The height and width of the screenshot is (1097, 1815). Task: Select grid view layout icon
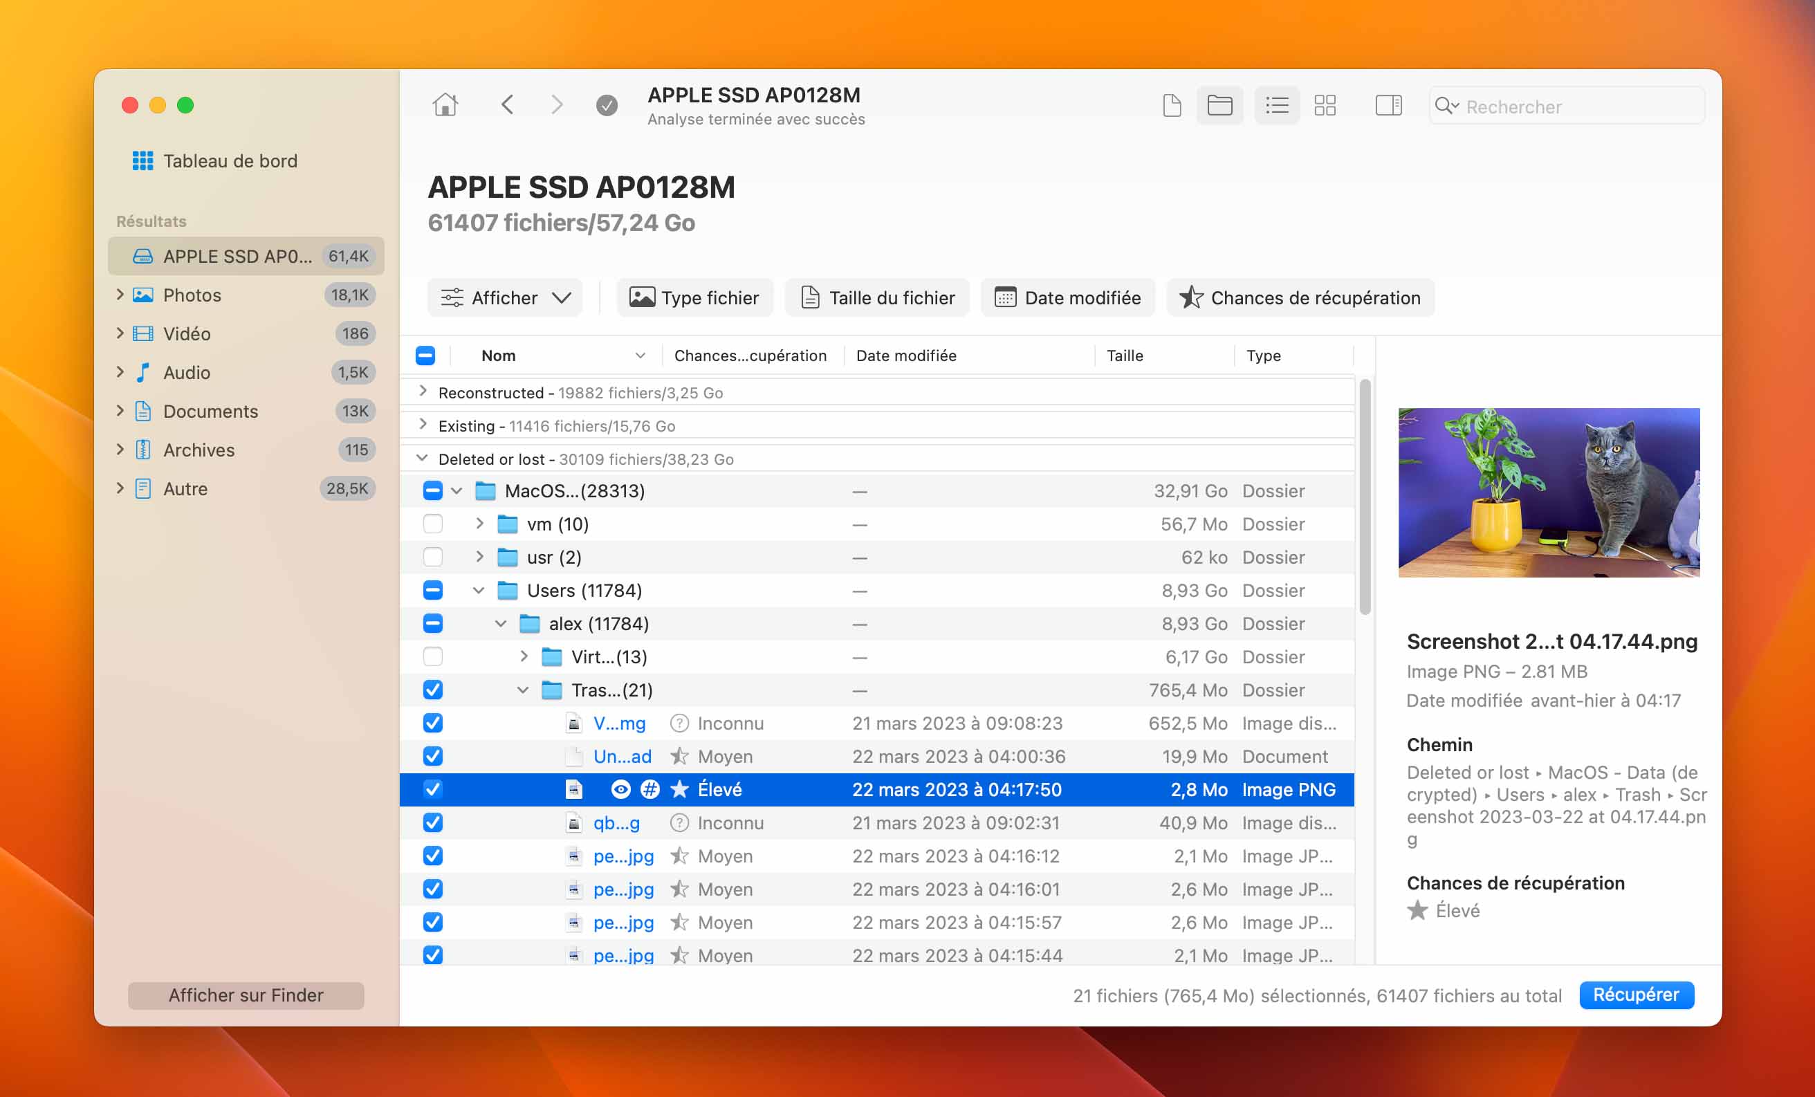point(1325,105)
